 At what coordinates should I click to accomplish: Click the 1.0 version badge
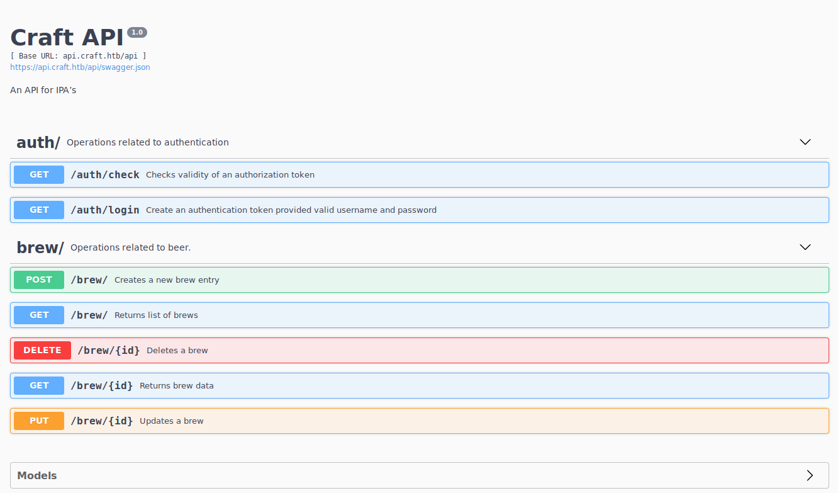click(x=137, y=32)
